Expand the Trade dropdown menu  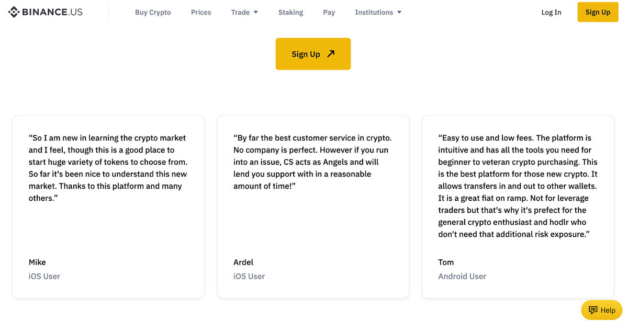[244, 12]
